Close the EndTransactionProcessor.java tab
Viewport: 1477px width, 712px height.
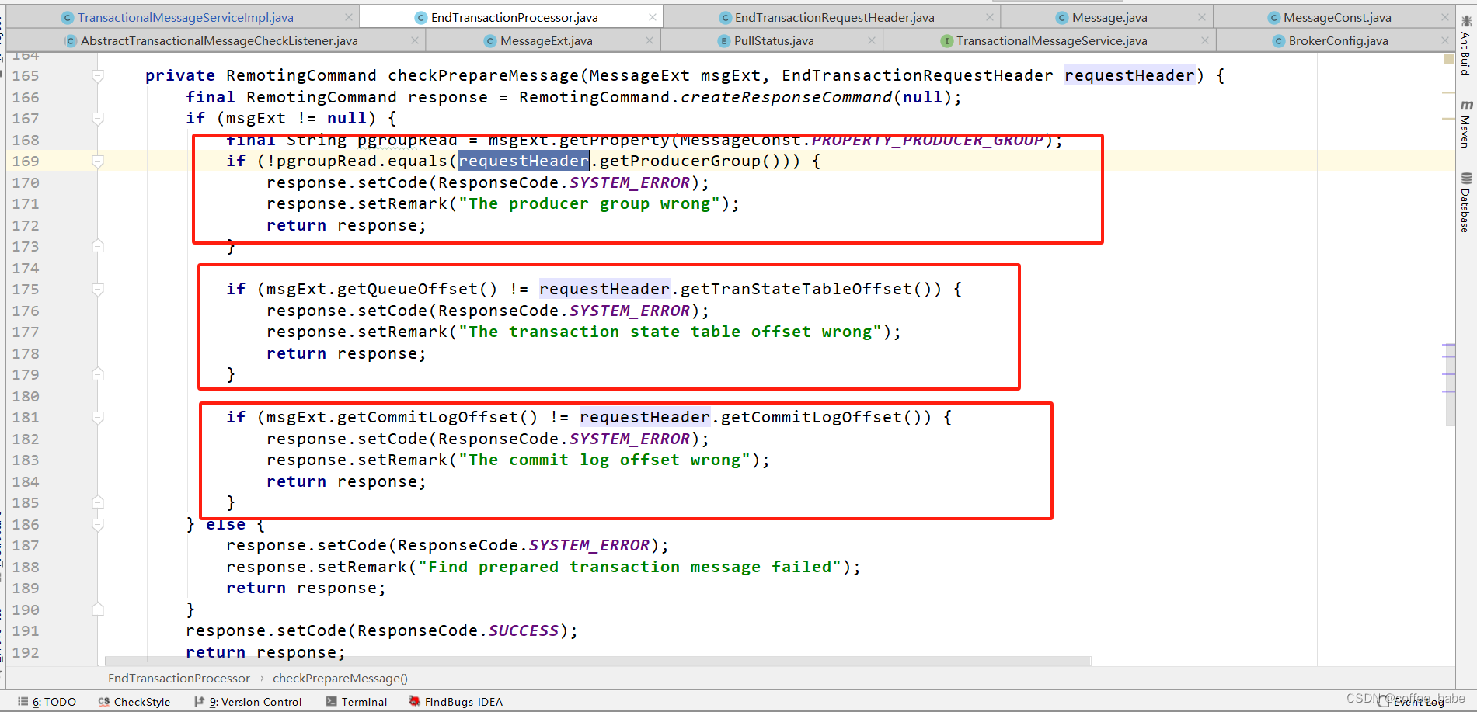click(x=653, y=17)
